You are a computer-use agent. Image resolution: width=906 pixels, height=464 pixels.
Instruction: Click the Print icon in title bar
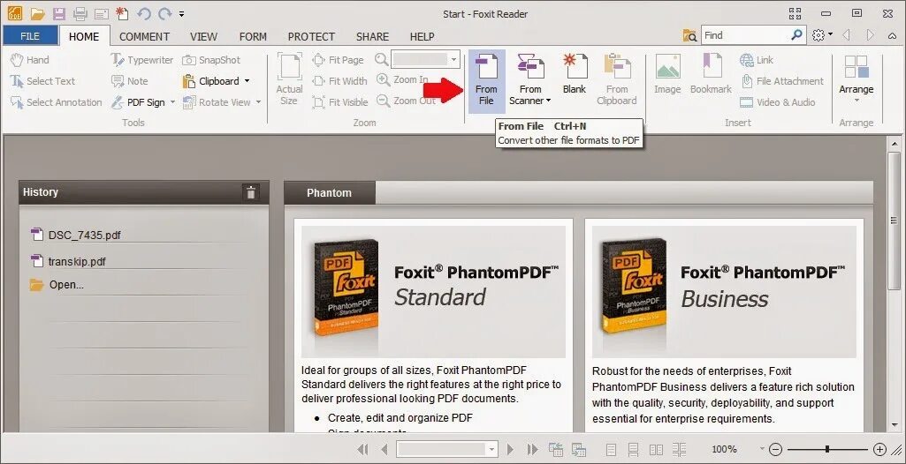coord(80,12)
